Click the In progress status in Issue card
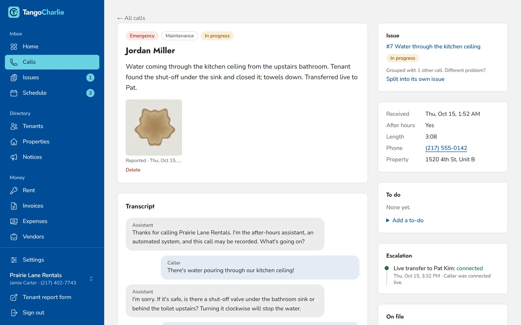The height and width of the screenshot is (325, 521). tap(402, 58)
